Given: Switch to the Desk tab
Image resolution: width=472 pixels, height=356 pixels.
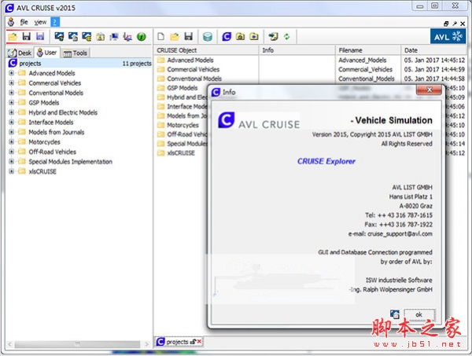Looking at the screenshot, I should click(20, 53).
